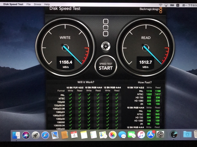Click the read speed value 1512.7
Image resolution: width=197 pixels, height=147 pixels.
point(146,62)
